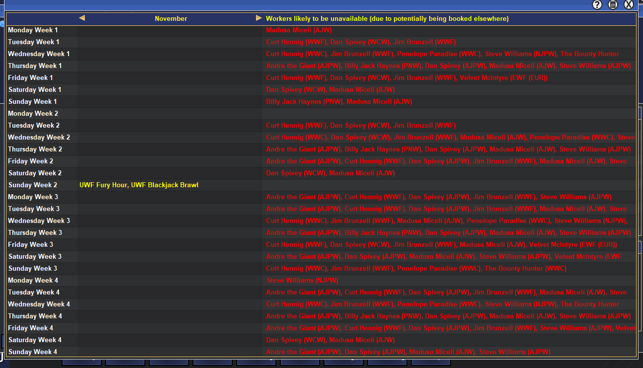Click Sunday Week 3's unavailable workers list
Image resolution: width=643 pixels, height=368 pixels.
416,269
